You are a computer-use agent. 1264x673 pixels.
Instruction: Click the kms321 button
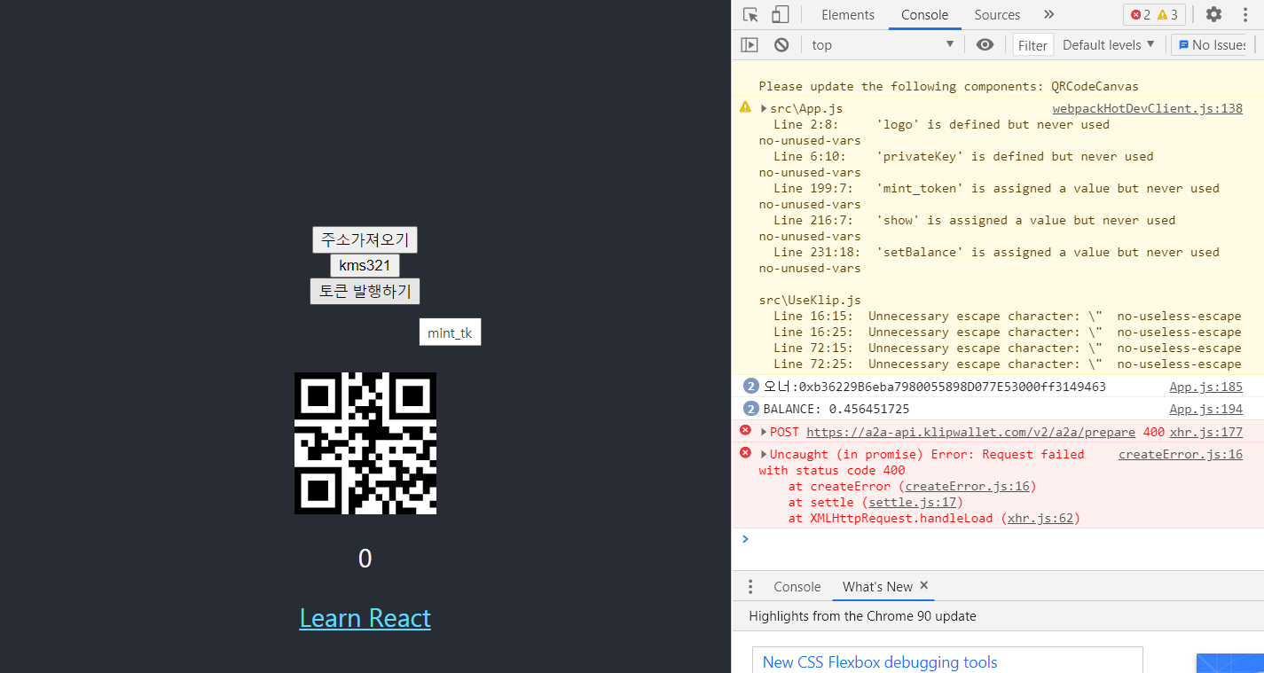[365, 265]
